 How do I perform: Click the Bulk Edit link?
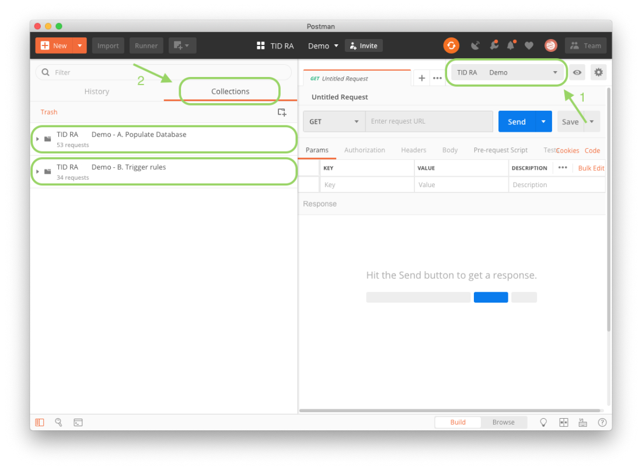point(591,168)
